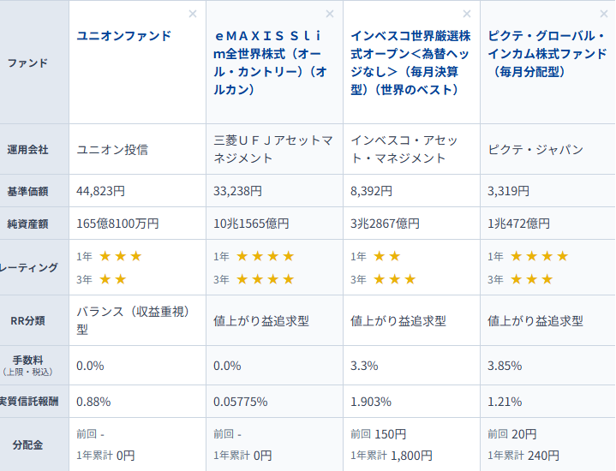
Task: Click インベスコ 1年 two-star rating
Action: tap(387, 256)
